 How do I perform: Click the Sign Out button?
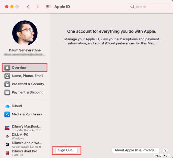[66, 150]
